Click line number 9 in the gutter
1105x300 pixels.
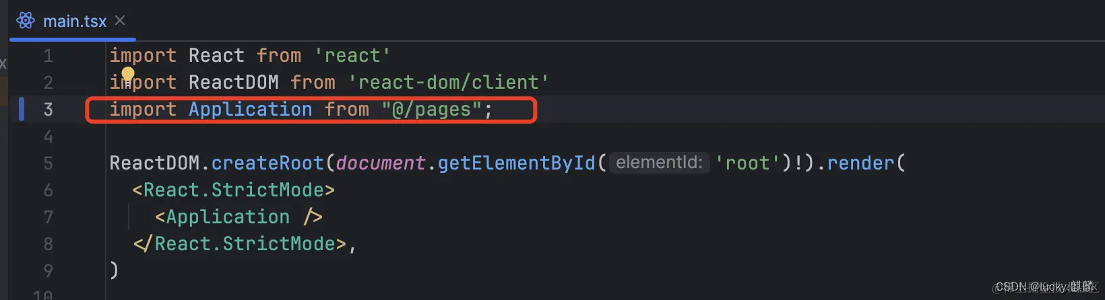(49, 271)
